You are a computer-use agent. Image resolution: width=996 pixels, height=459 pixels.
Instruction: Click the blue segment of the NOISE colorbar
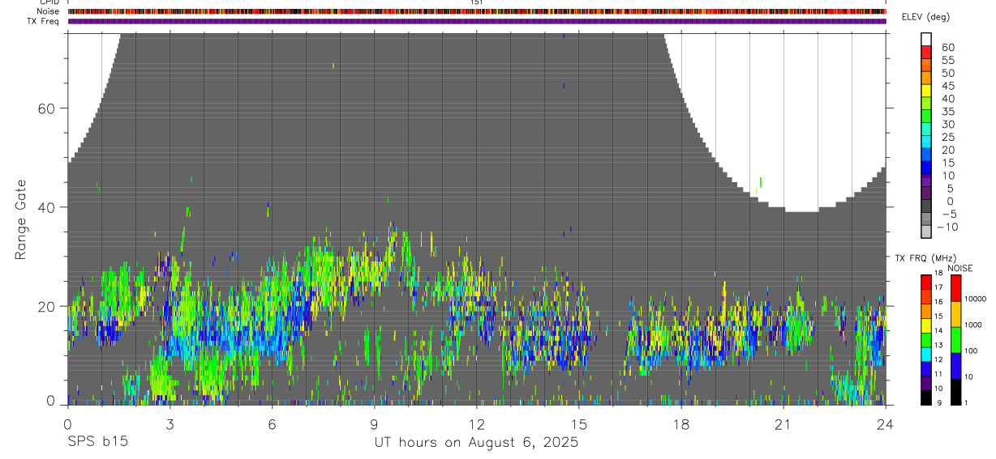(x=955, y=366)
